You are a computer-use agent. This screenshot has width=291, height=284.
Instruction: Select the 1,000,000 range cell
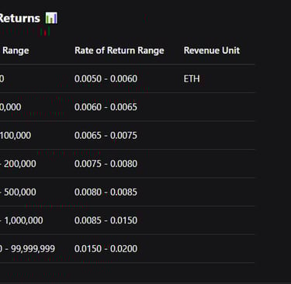coord(22,220)
